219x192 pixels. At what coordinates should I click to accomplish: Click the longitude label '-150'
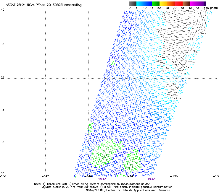point(3,176)
